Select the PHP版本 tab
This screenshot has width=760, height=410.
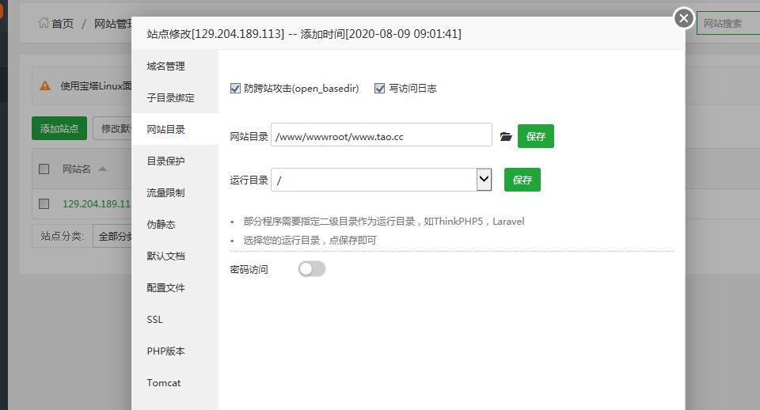(x=165, y=351)
